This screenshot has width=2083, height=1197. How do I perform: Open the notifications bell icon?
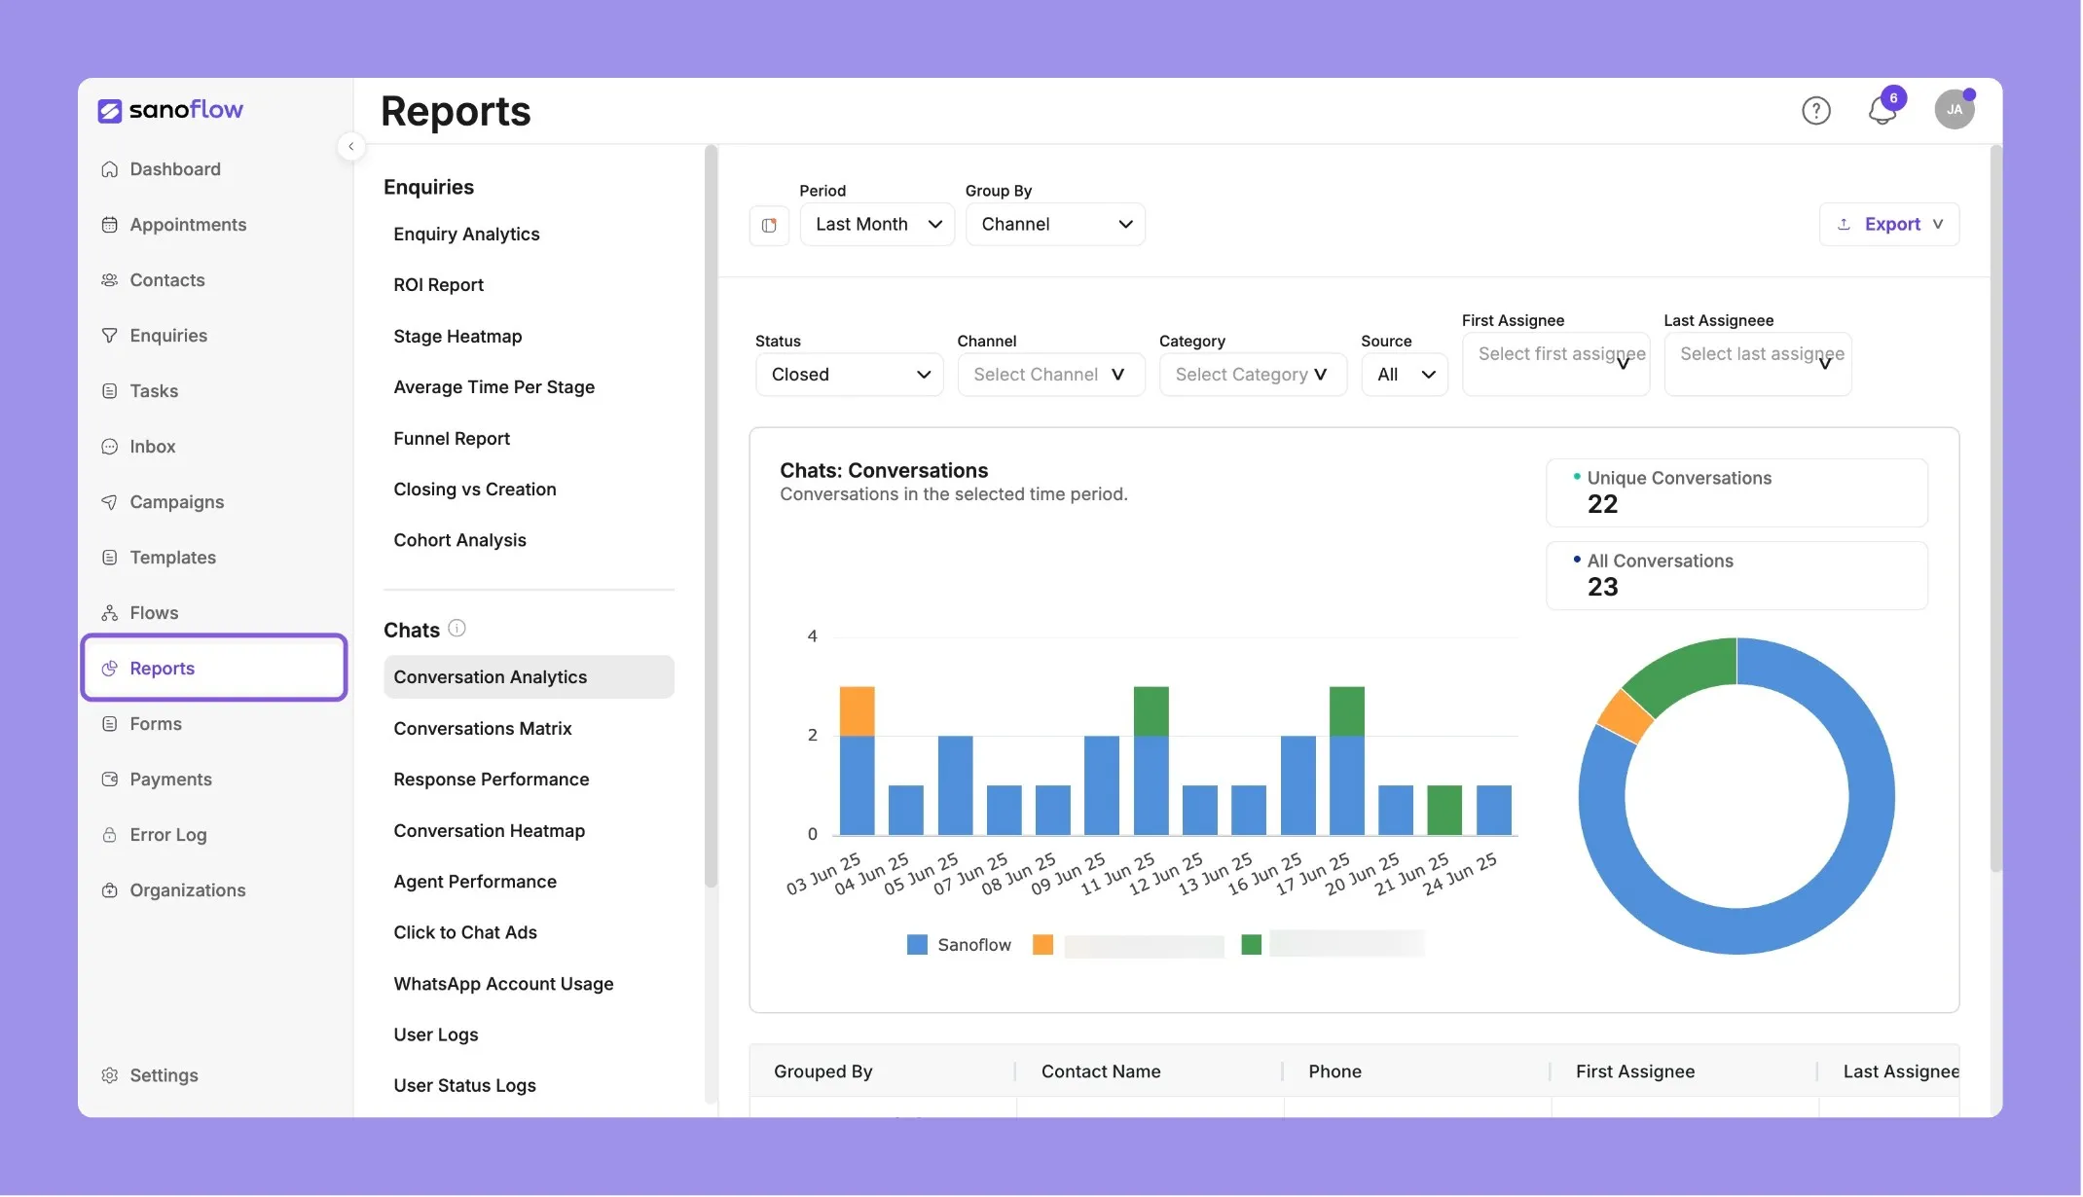(x=1882, y=110)
